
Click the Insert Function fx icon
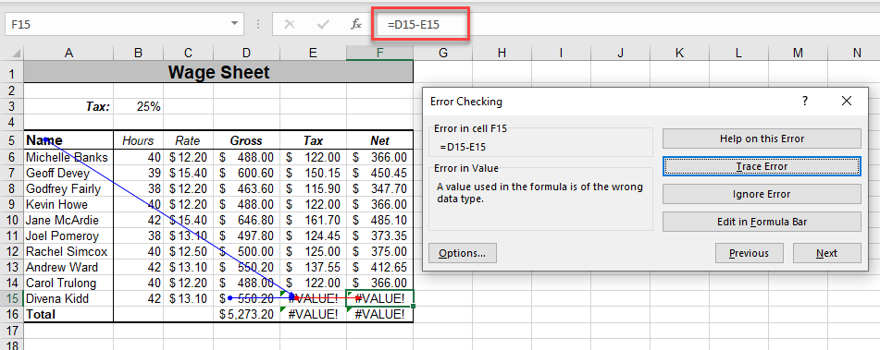tap(356, 25)
